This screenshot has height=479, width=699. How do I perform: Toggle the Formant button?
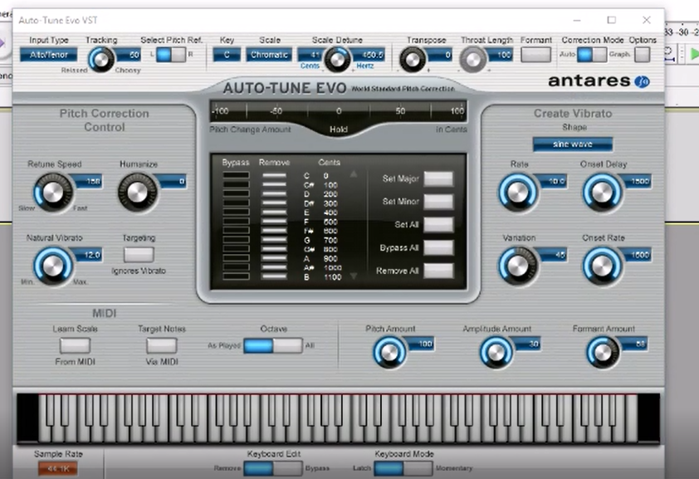pyautogui.click(x=535, y=55)
